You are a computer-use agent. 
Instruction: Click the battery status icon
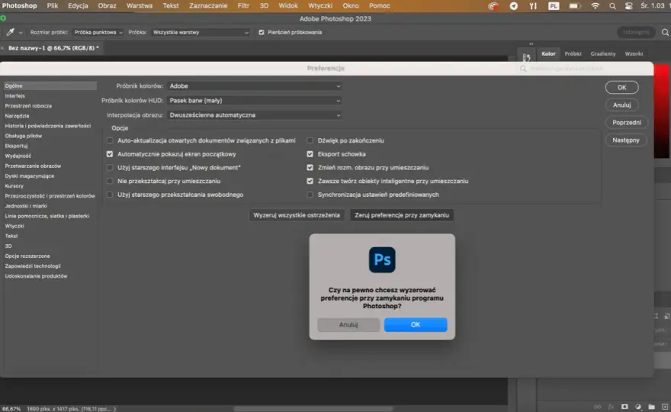(x=574, y=6)
